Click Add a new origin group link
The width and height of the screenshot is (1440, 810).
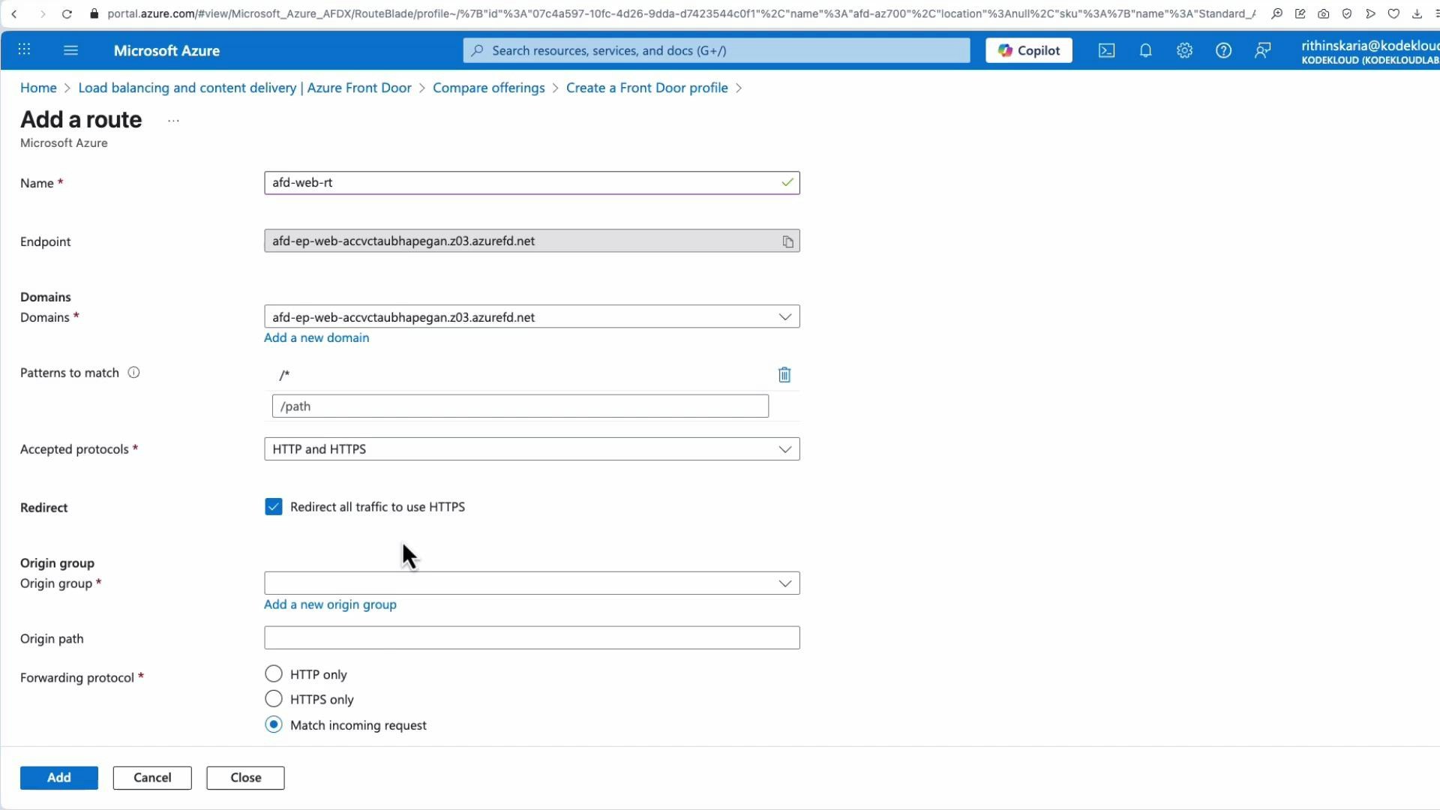330,604
